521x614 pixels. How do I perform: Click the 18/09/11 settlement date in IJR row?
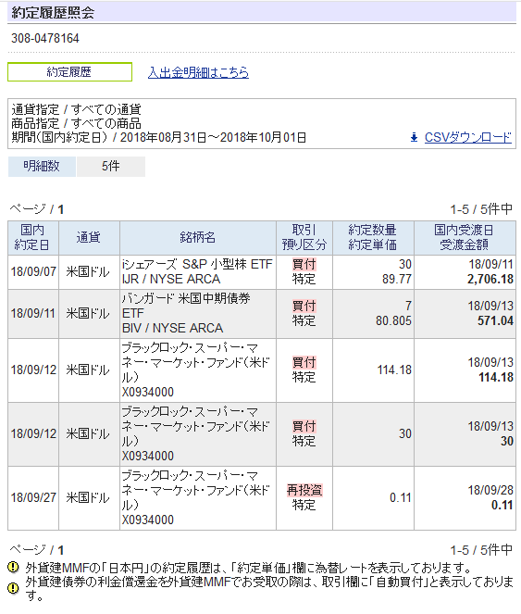pyautogui.click(x=490, y=264)
